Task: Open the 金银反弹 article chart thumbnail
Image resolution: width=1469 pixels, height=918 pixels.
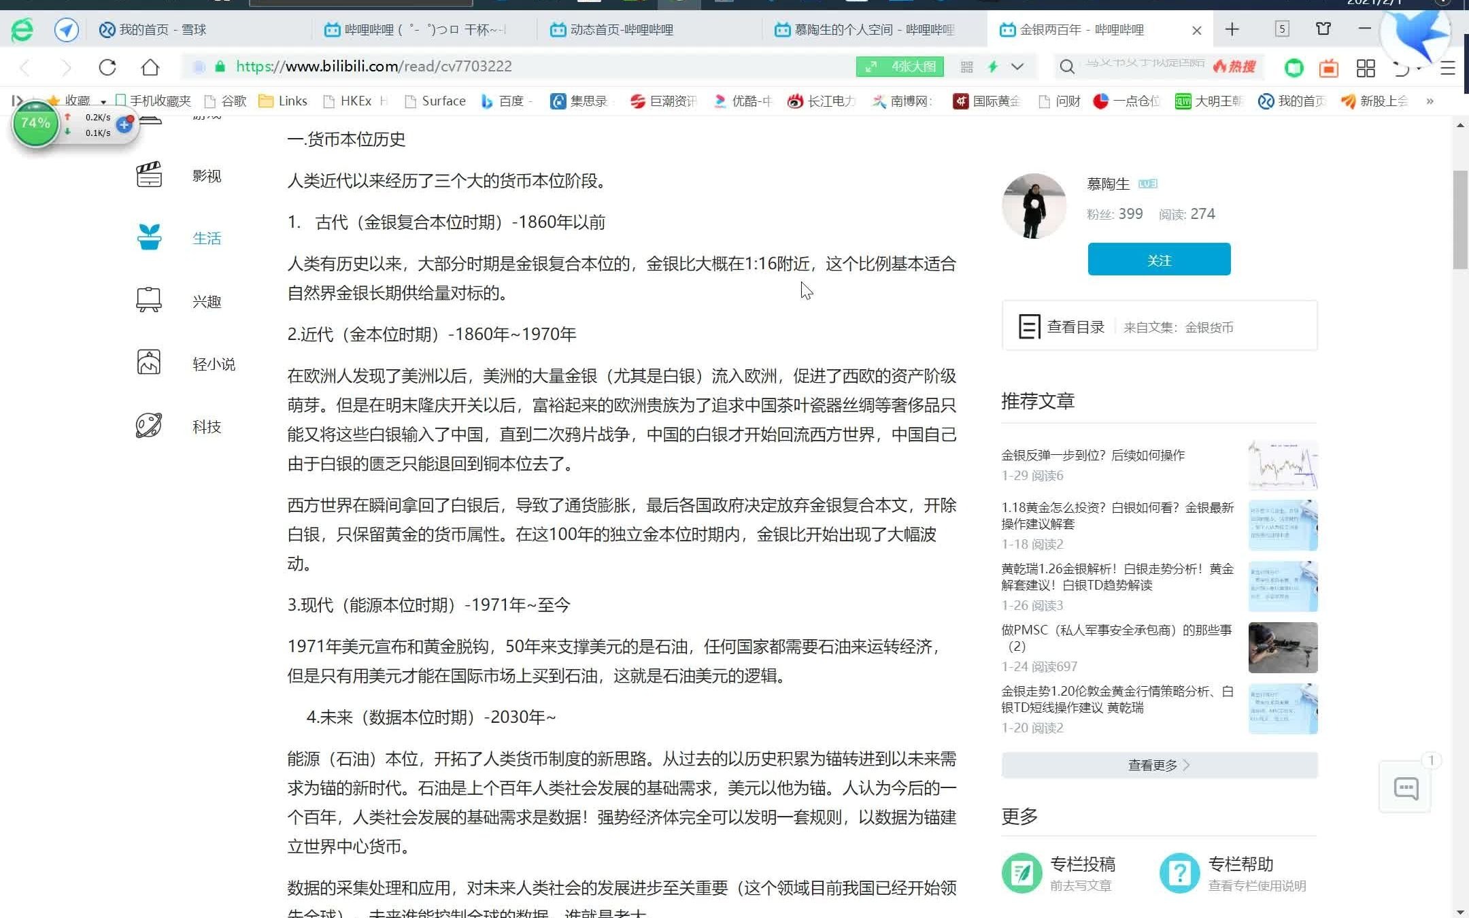Action: (x=1283, y=465)
